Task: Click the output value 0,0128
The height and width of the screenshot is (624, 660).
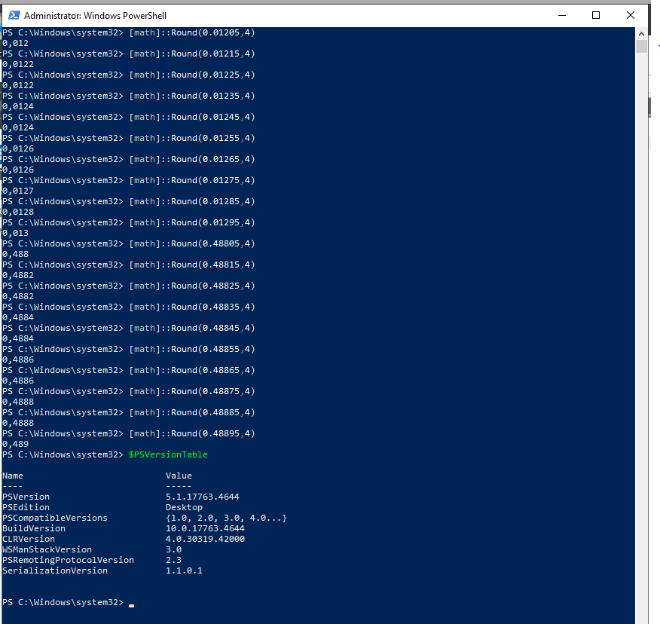Action: pos(18,213)
